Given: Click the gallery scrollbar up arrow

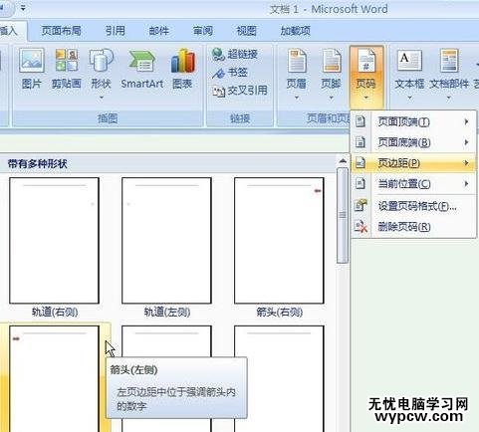Looking at the screenshot, I should [x=343, y=161].
